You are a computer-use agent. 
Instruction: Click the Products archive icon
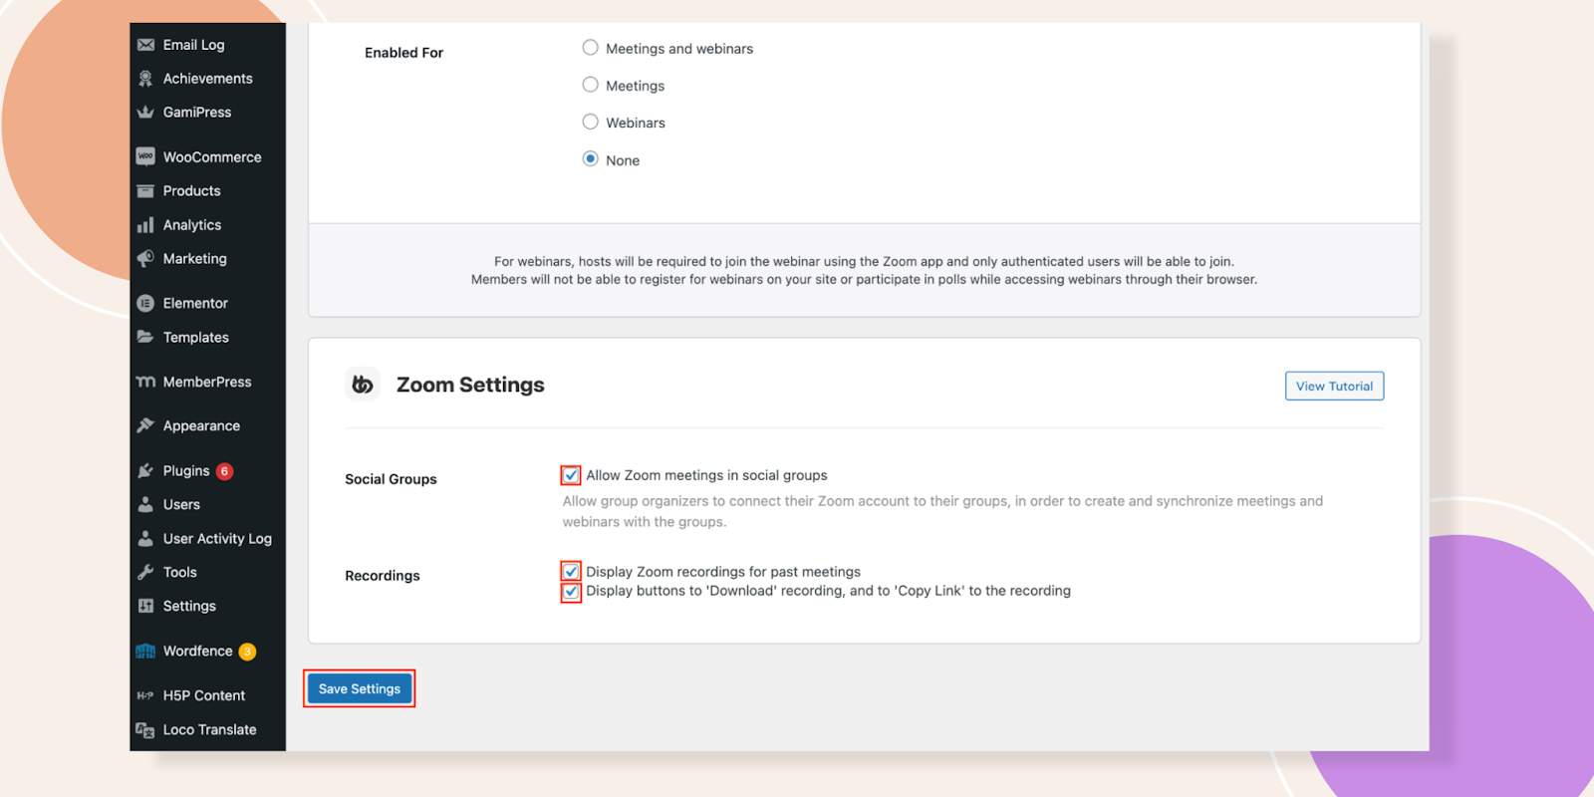tap(145, 191)
